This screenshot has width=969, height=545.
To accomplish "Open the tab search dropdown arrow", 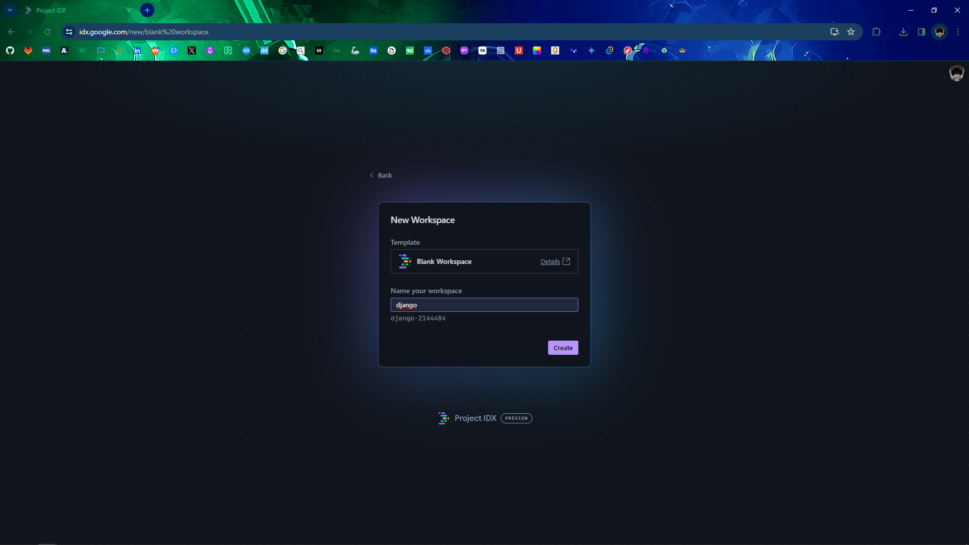I will click(x=10, y=10).
